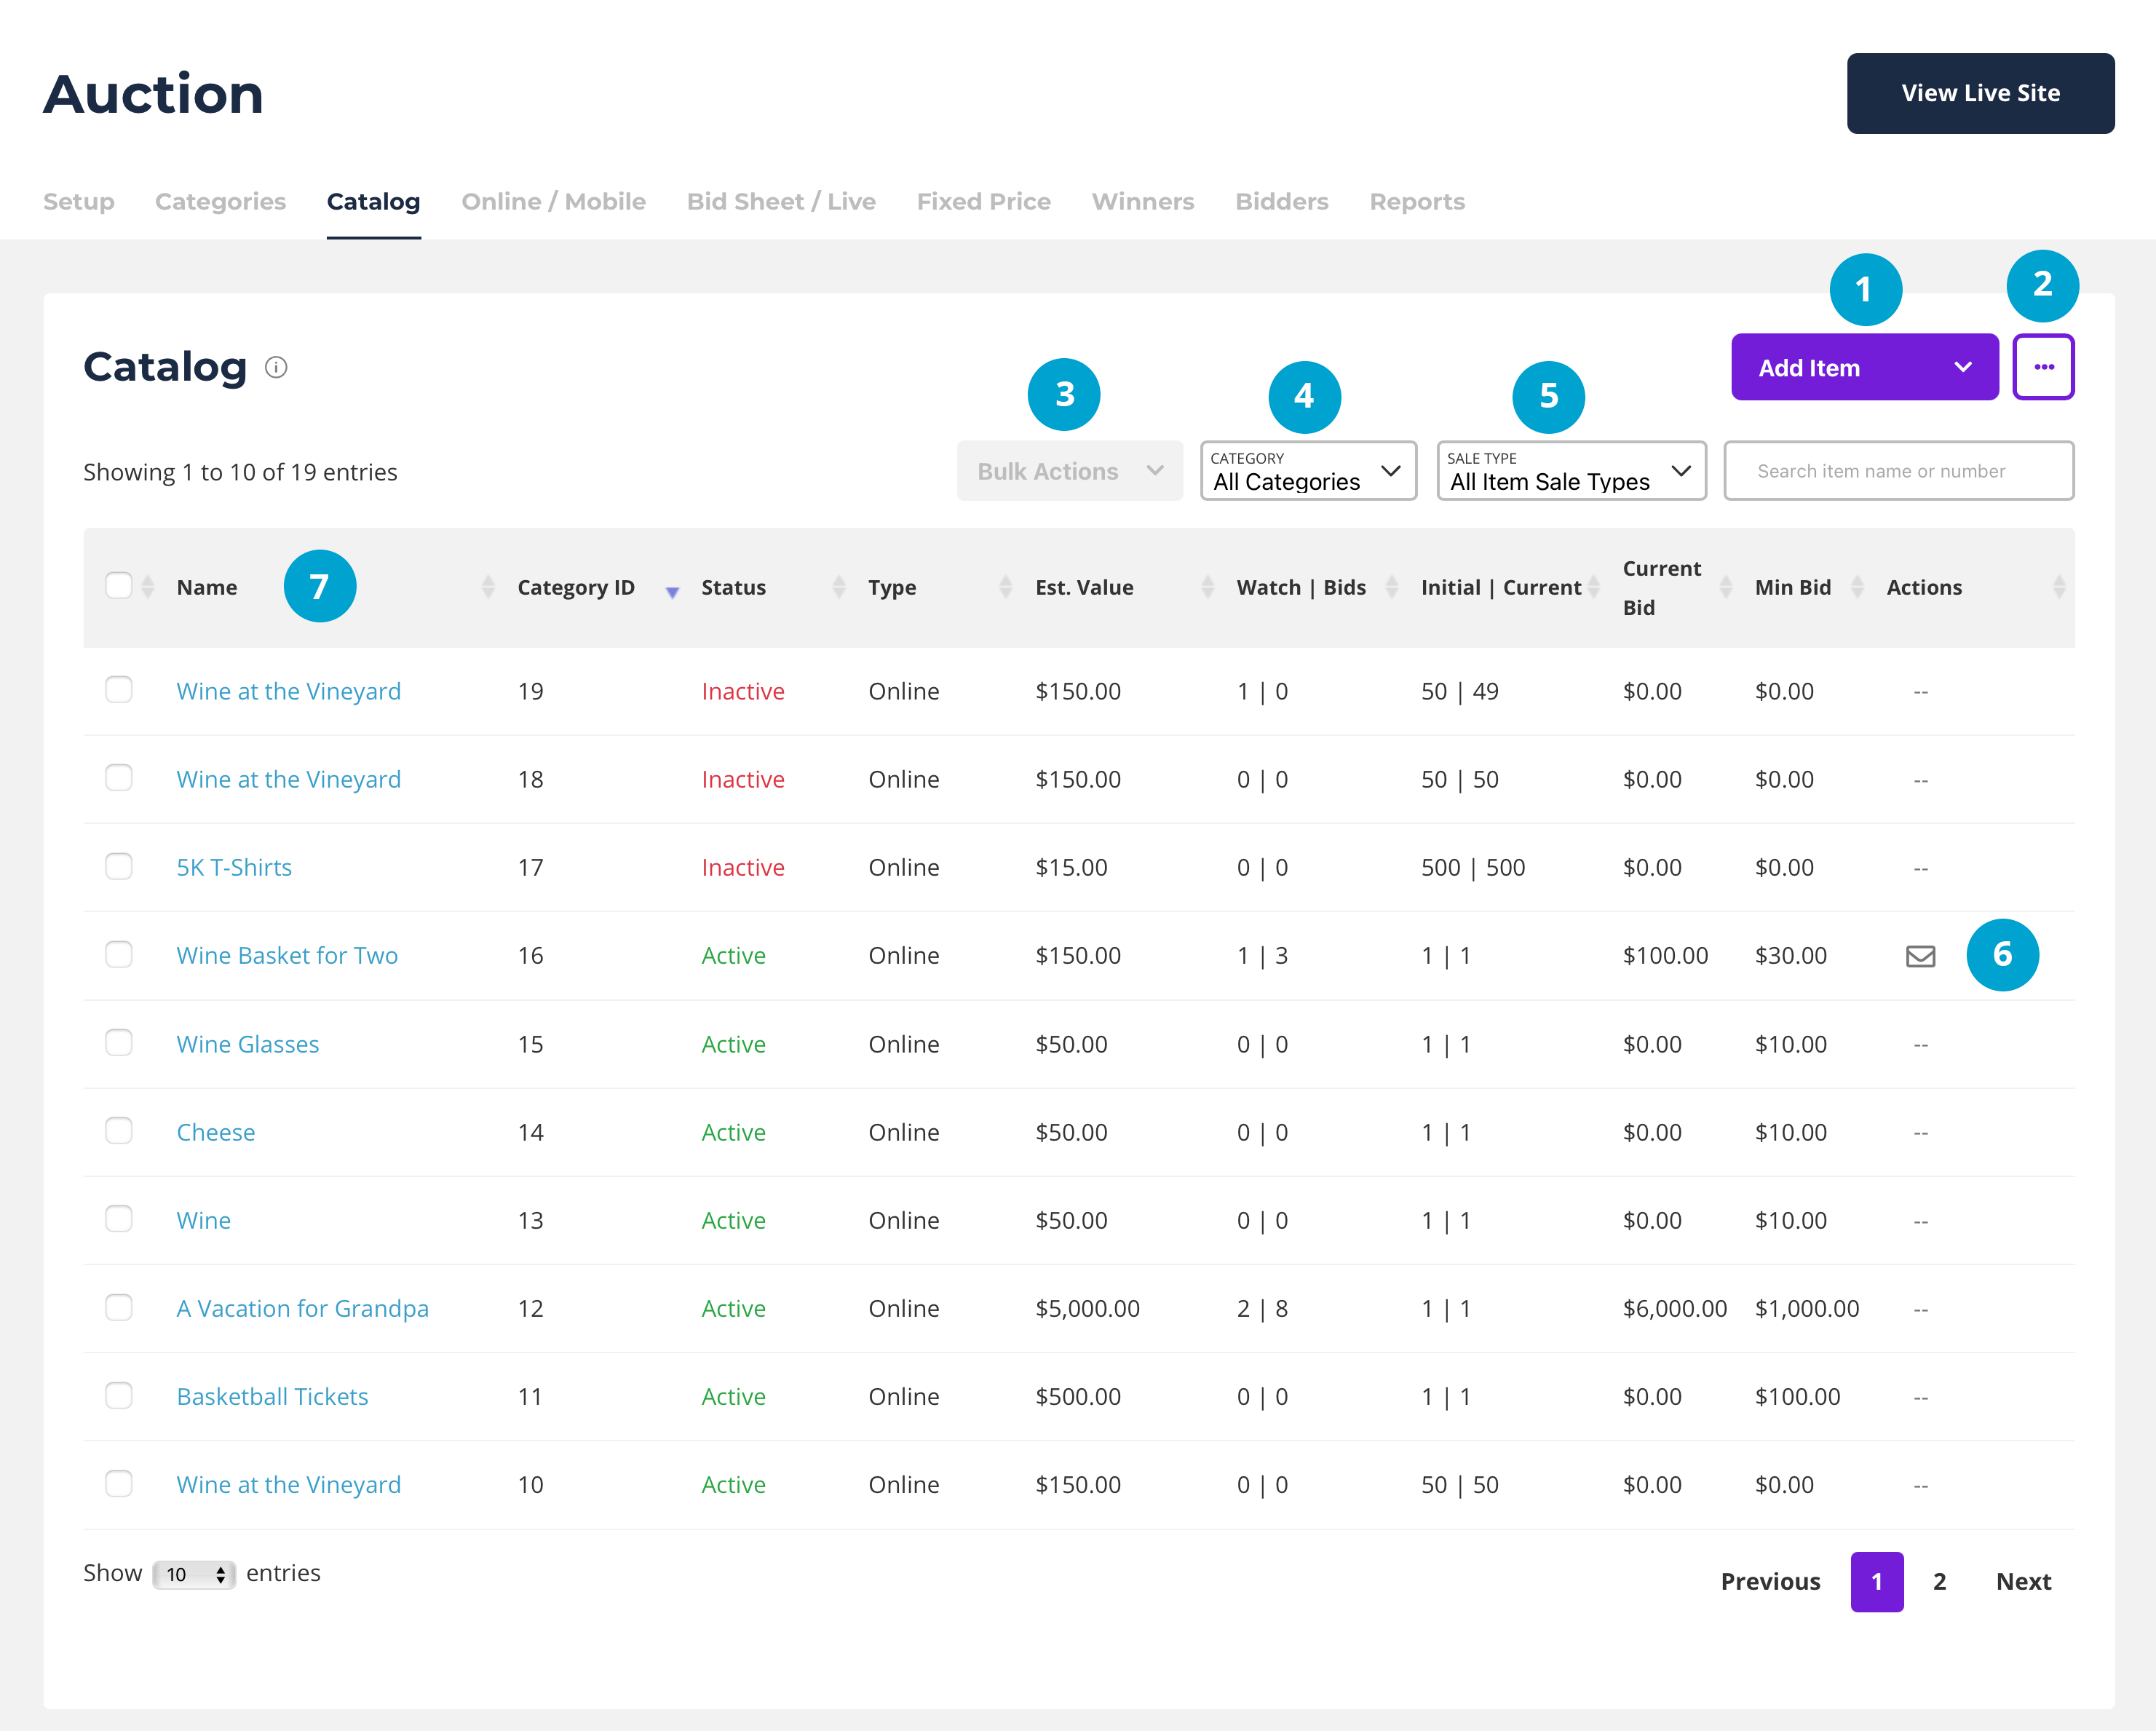Sort by Min Bid column arrows
This screenshot has width=2156, height=1731.
[1856, 587]
